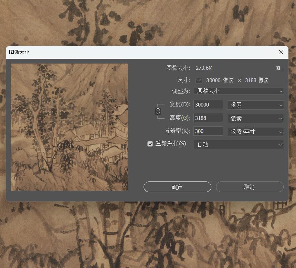Click the 宽度 input field showing 30000
This screenshot has height=268, width=296.
click(208, 104)
